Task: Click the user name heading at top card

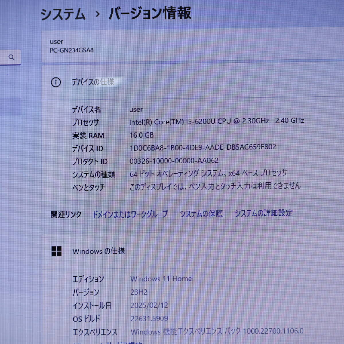Action: [56, 42]
